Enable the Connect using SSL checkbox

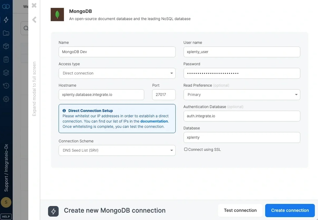[x=185, y=149]
